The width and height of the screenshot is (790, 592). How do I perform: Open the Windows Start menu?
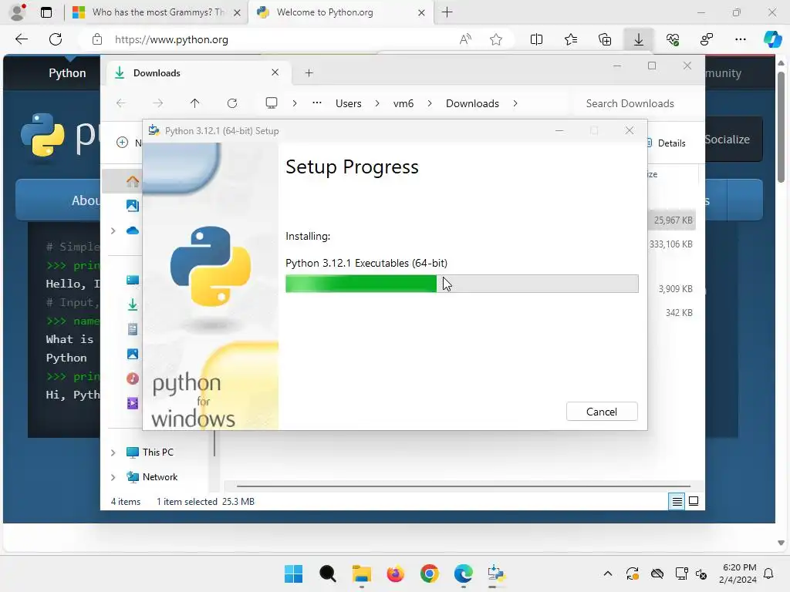(x=293, y=573)
